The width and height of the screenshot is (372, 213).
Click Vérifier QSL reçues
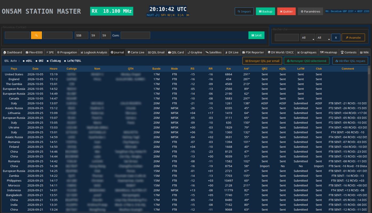(350, 61)
